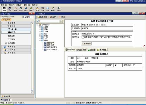Screen dimensions: 146x105
Task: Open the 日历 calendar toolbar icon
Action: pos(42,9)
